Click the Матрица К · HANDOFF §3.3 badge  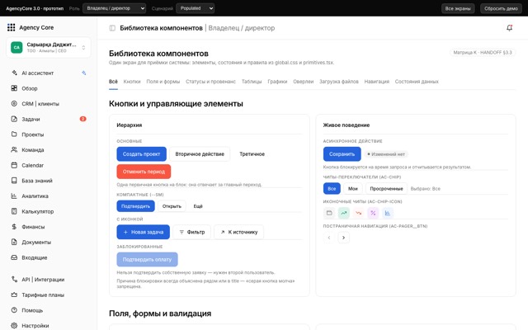483,53
